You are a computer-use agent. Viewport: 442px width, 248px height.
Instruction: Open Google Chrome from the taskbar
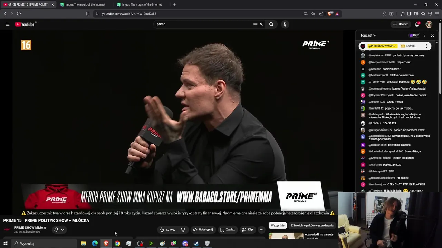coord(117,244)
